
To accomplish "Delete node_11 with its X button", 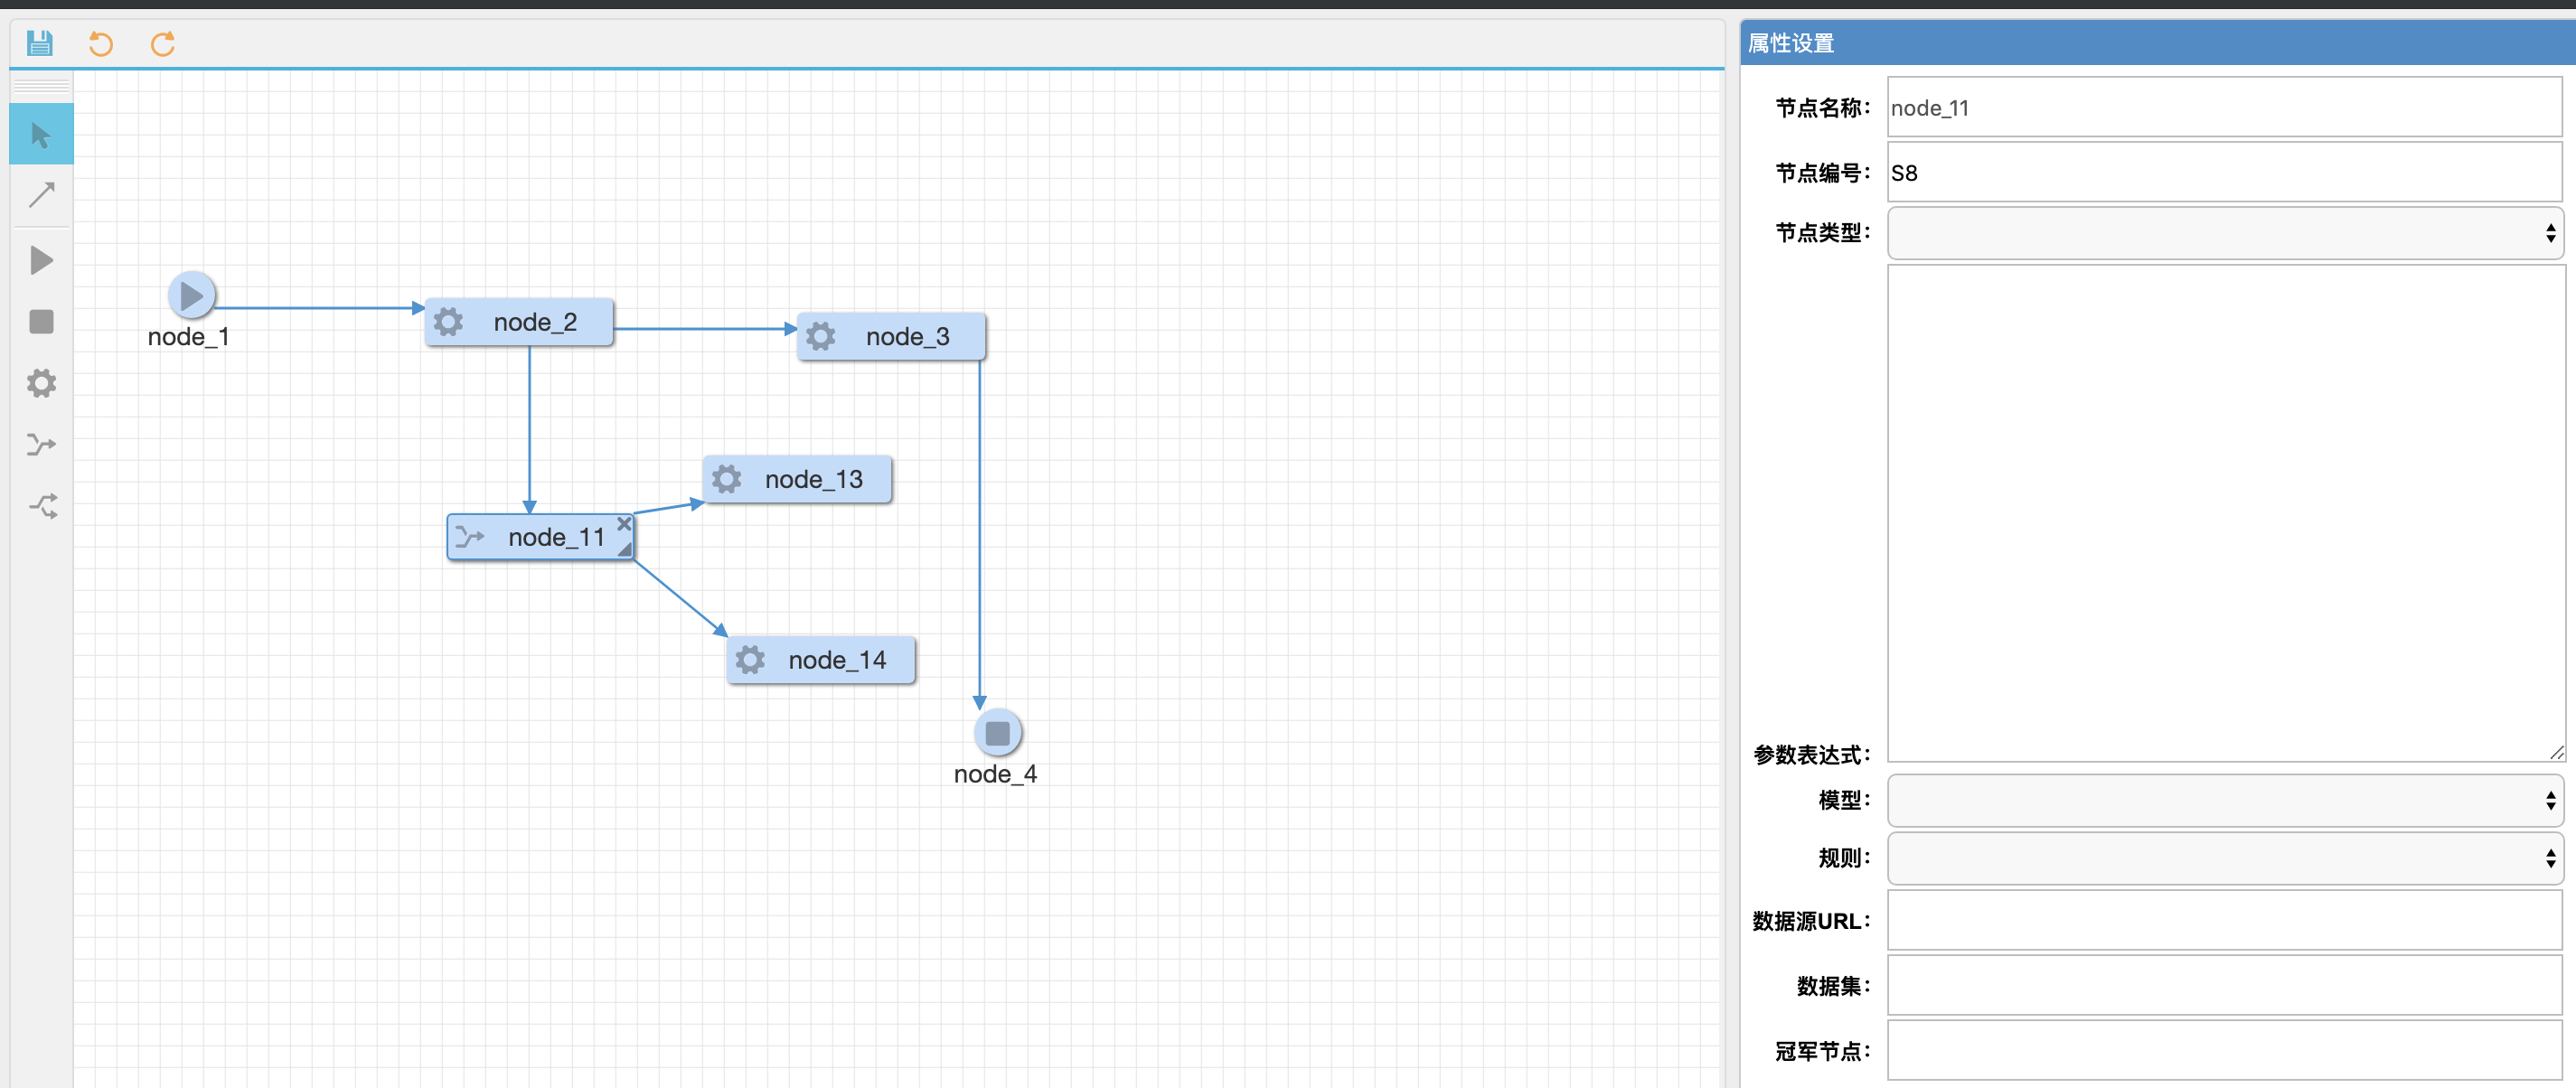I will [x=624, y=523].
